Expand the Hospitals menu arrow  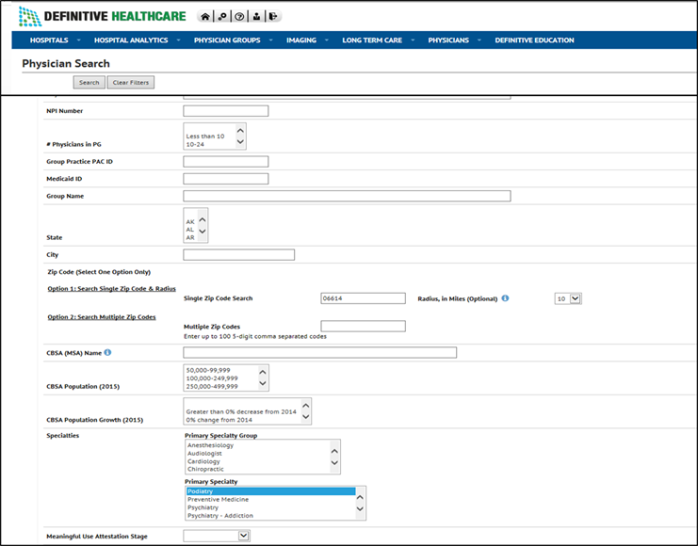click(x=79, y=40)
